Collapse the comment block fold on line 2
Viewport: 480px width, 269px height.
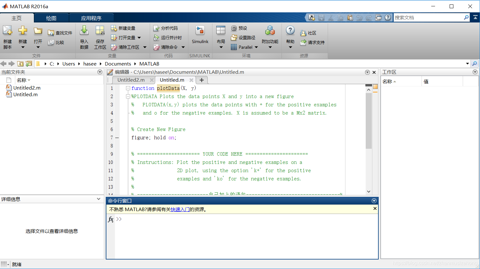[x=128, y=96]
